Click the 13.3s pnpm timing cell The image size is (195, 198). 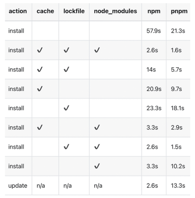click(178, 186)
